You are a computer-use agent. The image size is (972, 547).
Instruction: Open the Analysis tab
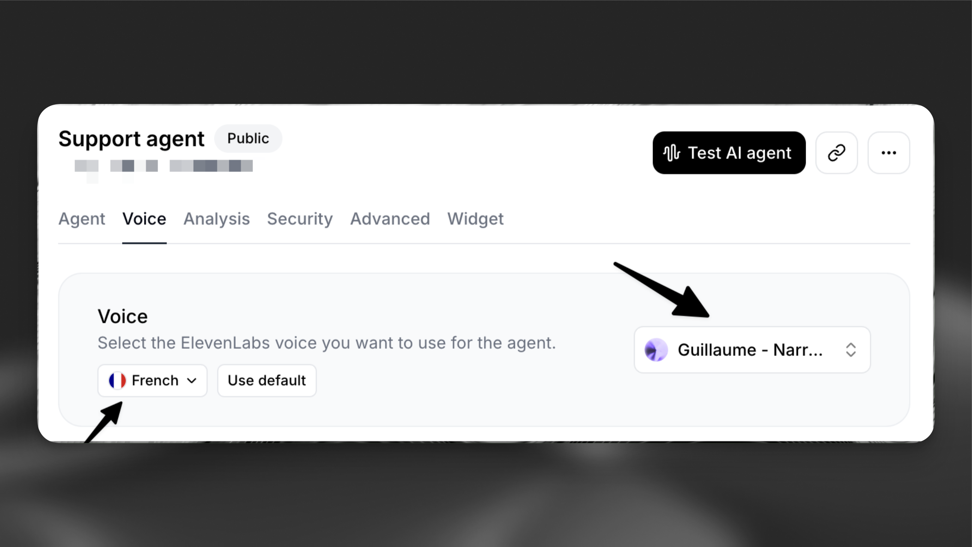click(x=217, y=219)
